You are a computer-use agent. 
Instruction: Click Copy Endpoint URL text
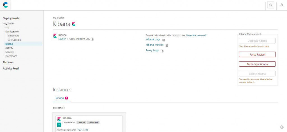(80, 39)
